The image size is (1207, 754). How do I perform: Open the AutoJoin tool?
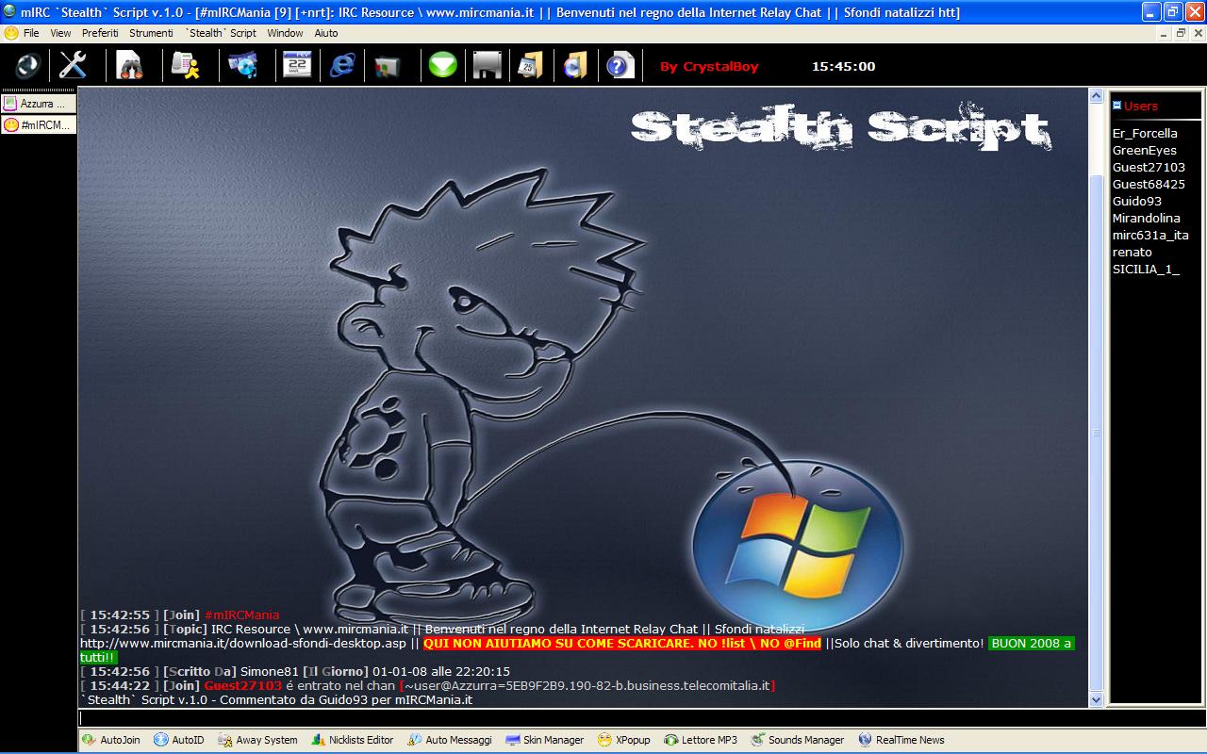point(111,740)
